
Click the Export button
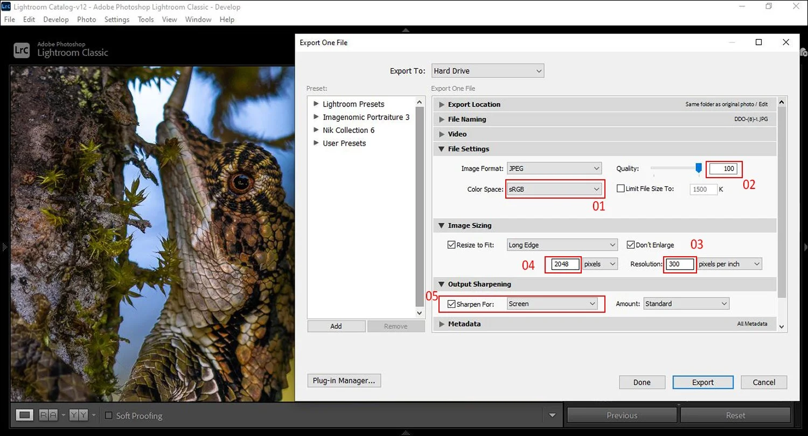[702, 382]
